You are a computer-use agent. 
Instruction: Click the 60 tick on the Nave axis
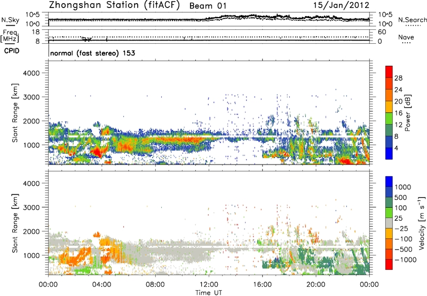pos(382,32)
